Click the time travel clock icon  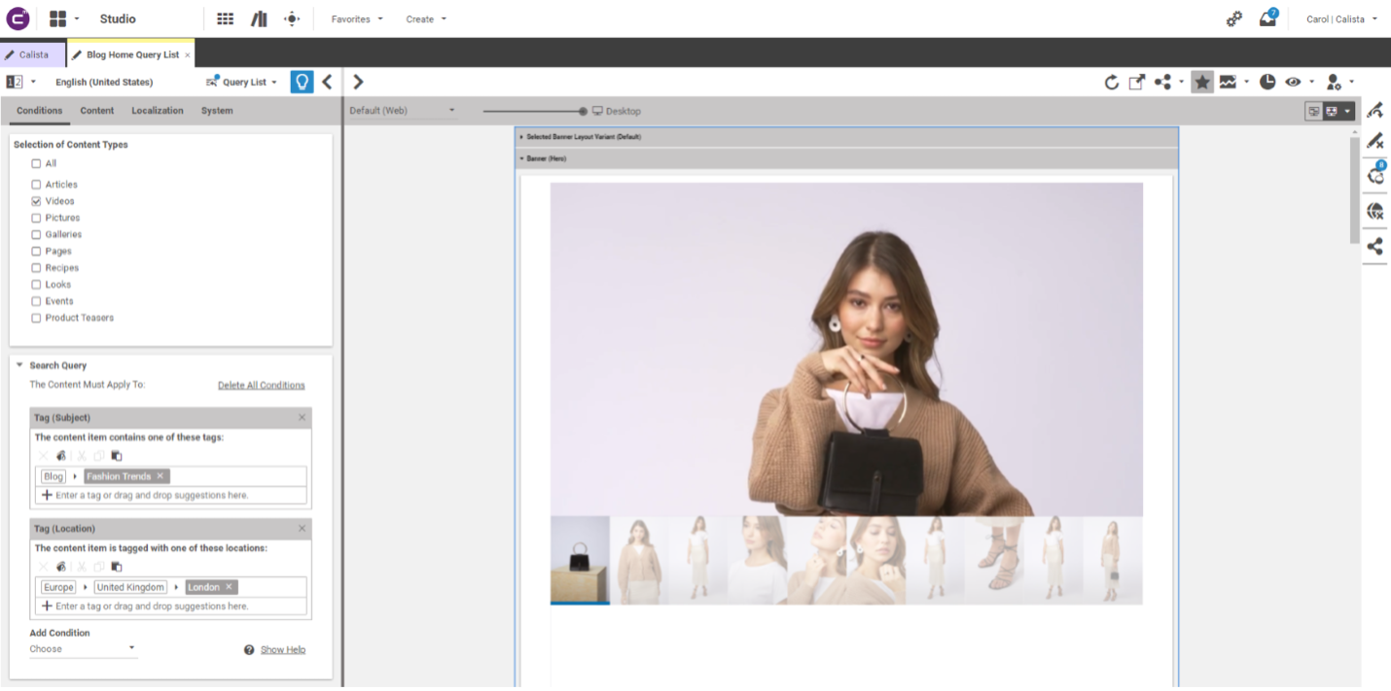click(x=1267, y=83)
